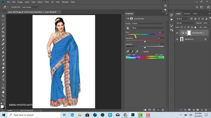
Task: Click the Hue slider track
Action: coord(145,34)
